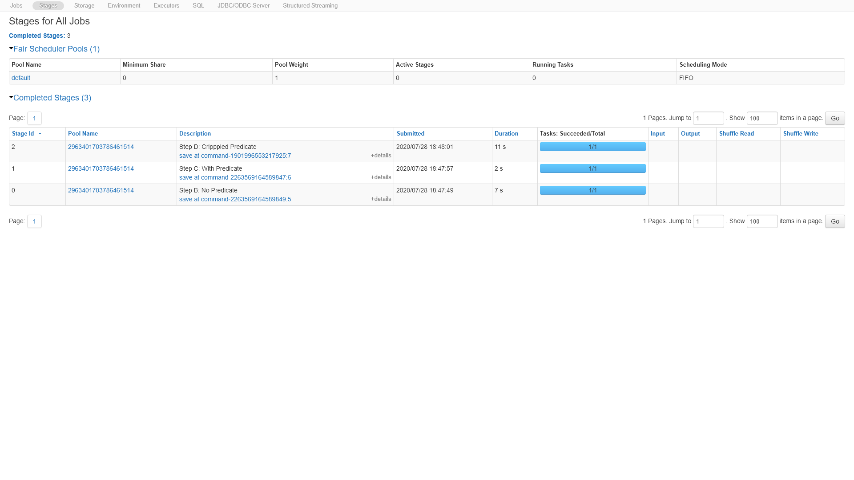The height and width of the screenshot is (480, 854).
Task: Collapse the Completed Stages (3) section
Action: 50,98
